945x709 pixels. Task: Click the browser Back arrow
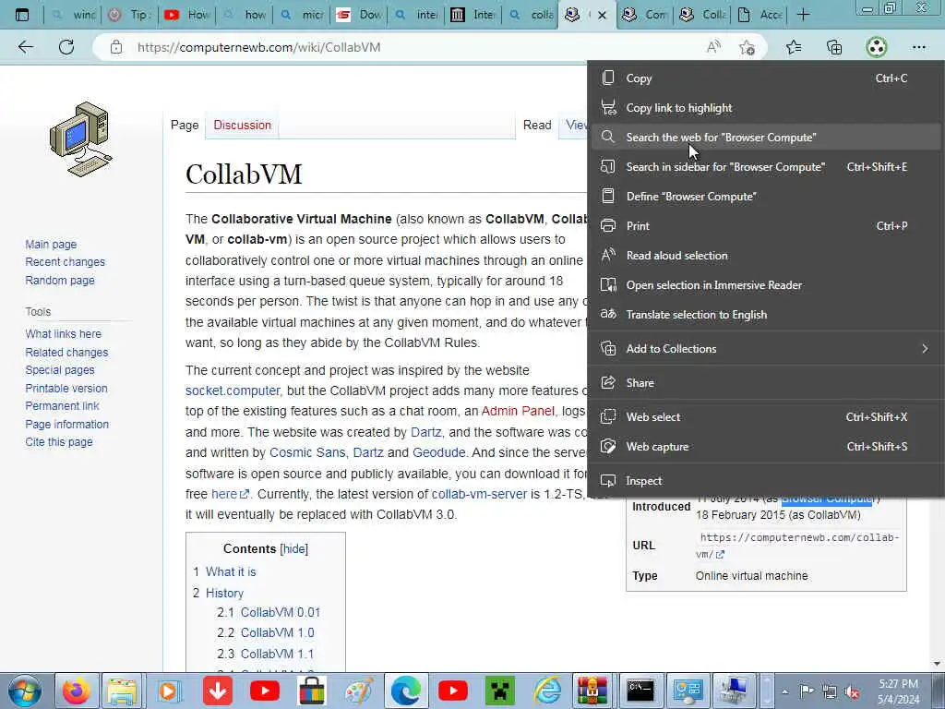25,47
